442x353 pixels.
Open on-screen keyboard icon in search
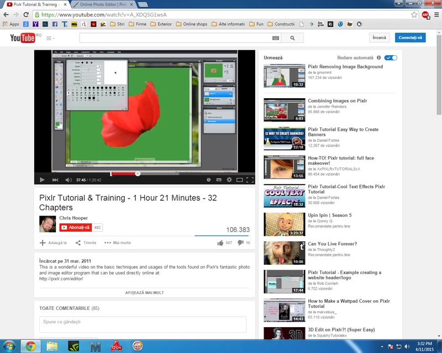tap(276, 38)
